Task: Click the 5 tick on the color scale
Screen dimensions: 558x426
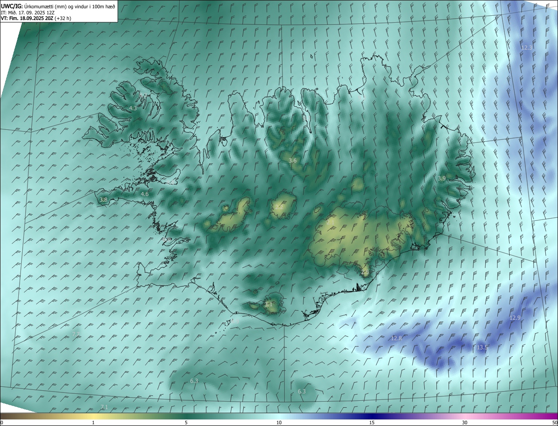Action: (186, 423)
